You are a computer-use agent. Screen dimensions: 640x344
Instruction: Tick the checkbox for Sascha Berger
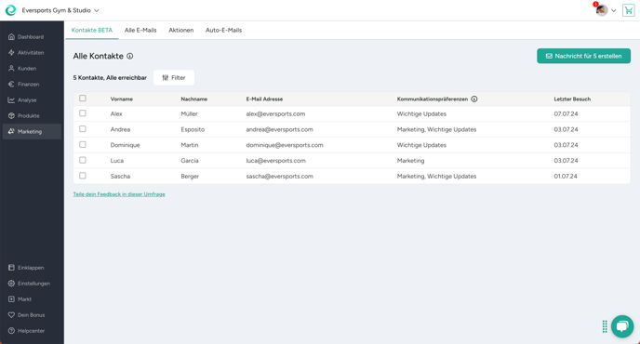(83, 176)
